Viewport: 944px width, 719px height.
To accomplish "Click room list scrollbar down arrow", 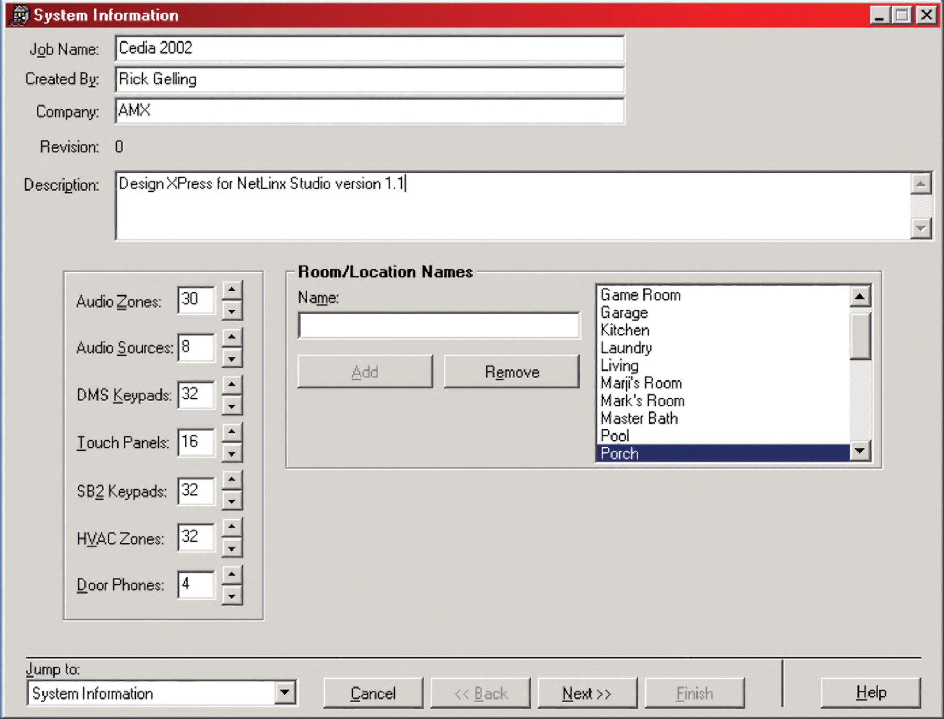I will (860, 451).
